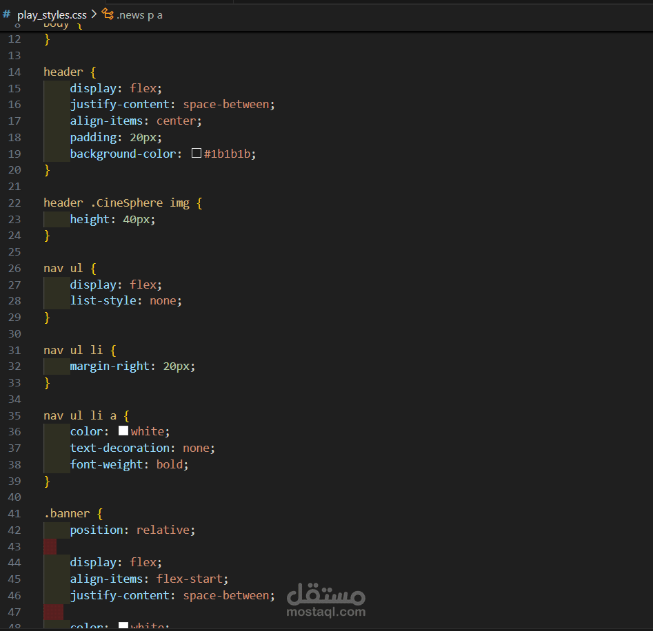653x631 pixels.
Task: Click the 'nav ul li {' selector on line 31
Action: [80, 350]
